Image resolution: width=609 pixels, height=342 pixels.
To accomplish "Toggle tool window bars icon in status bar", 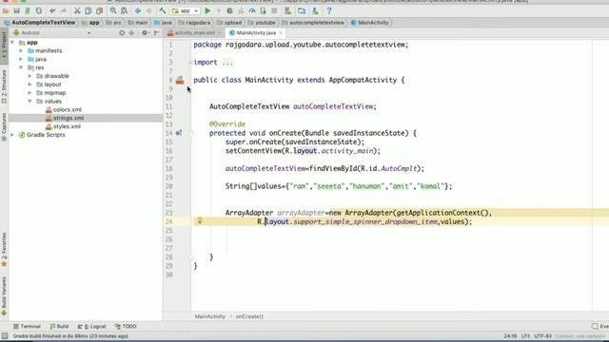I will pos(4,336).
